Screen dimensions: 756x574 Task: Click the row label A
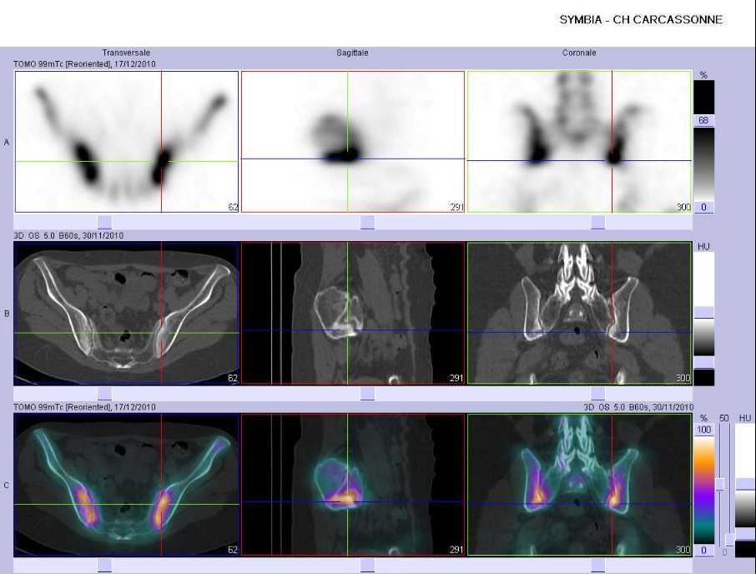[x=7, y=142]
